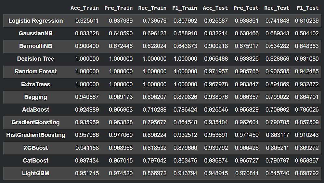Image resolution: width=324 pixels, height=183 pixels.
Task: Click LightGBM F1_Test value 0.898792
Action: tap(307, 173)
